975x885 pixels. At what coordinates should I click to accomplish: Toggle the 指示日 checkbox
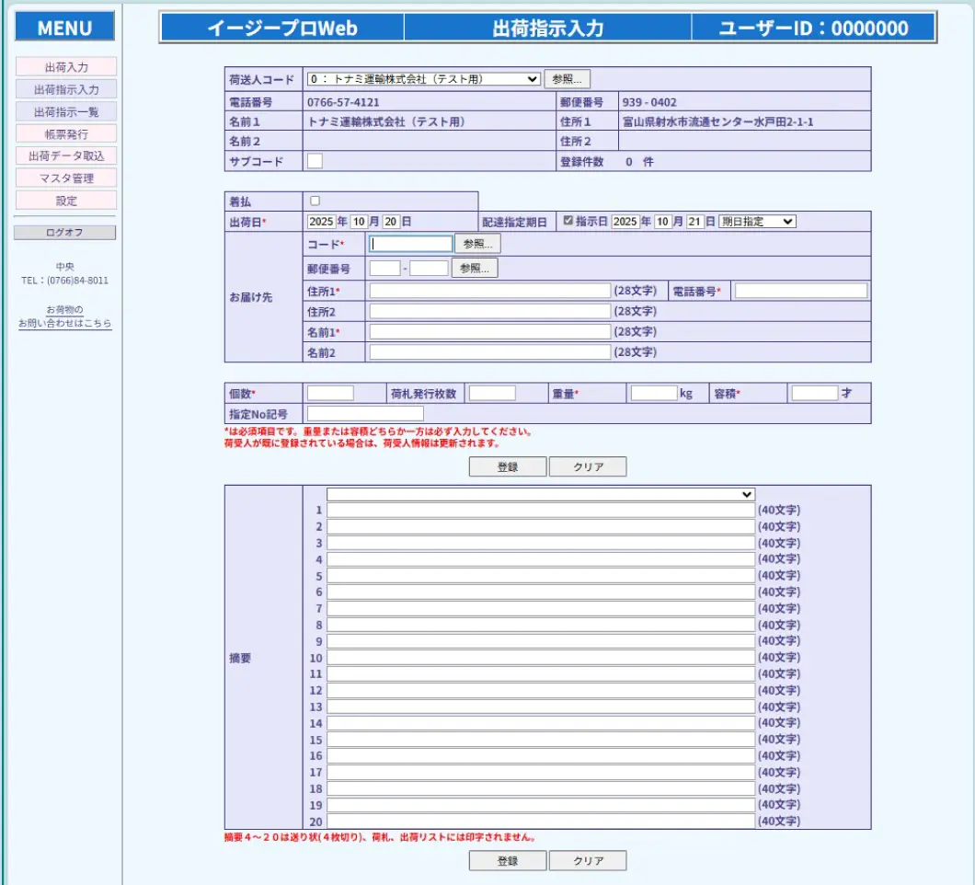568,222
